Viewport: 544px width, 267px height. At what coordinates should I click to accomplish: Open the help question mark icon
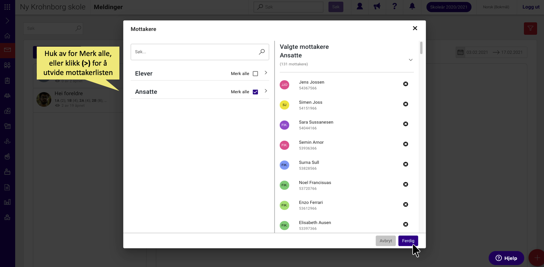[394, 7]
